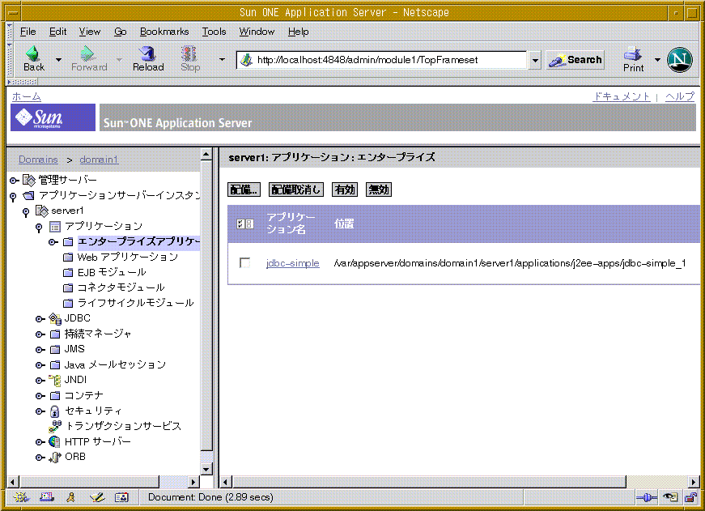Click the ORB node icon
Image resolution: width=705 pixels, height=511 pixels.
point(55,457)
